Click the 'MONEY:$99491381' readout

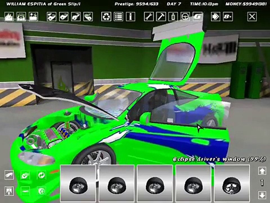(246, 4)
